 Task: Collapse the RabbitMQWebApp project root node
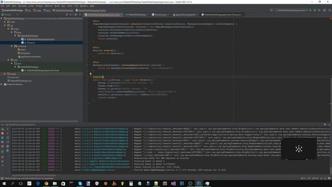coord(2,19)
